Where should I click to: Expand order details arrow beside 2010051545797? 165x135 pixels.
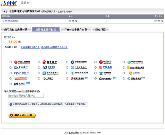pyautogui.click(x=3, y=21)
